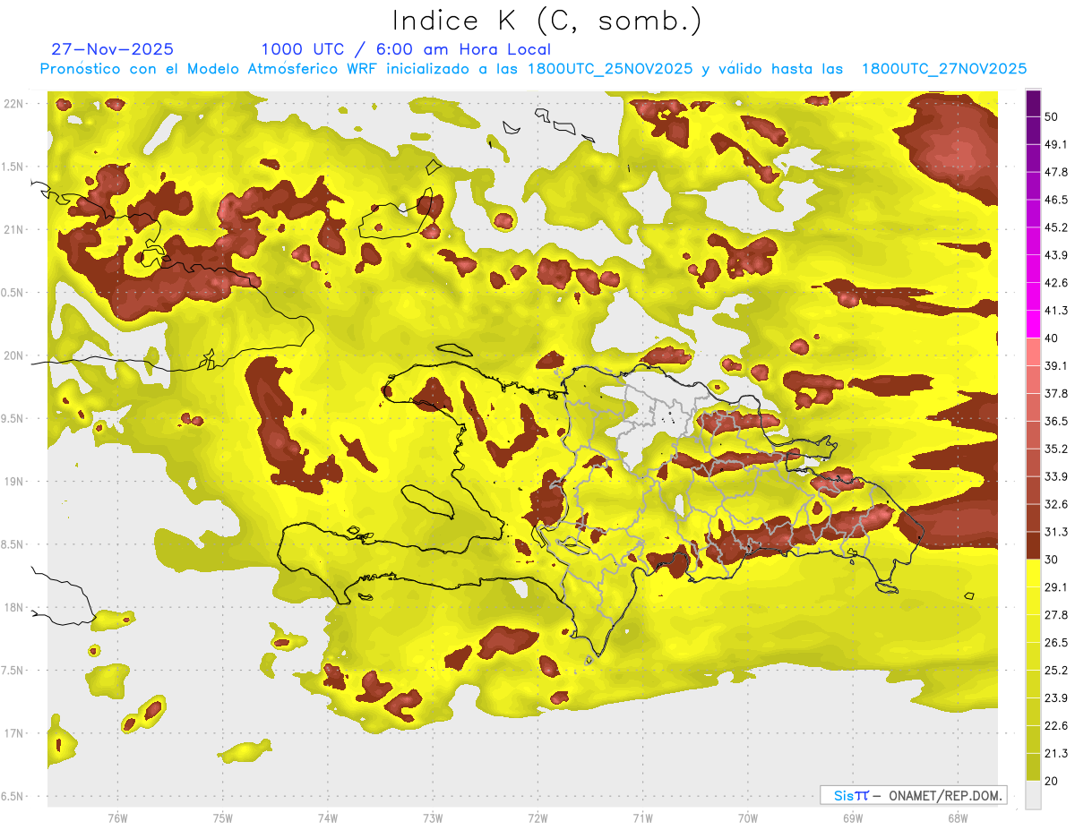Pick the bright yellow swatch between 29.1 and 30
This screenshot has height=830, width=1075.
click(1033, 574)
